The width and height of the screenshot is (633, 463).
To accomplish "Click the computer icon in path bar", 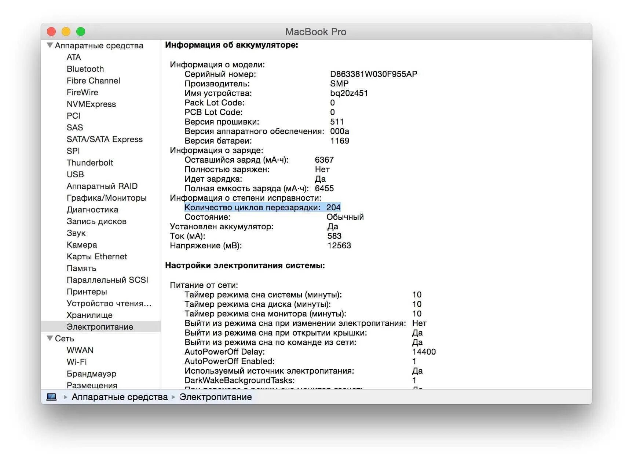I will (x=51, y=397).
